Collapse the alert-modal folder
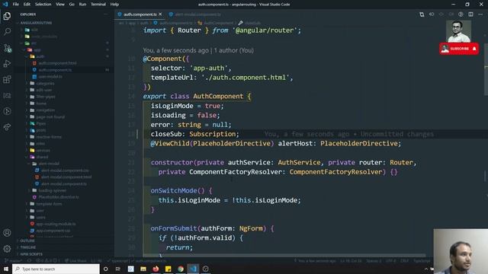The height and width of the screenshot is (274, 488). 49,164
